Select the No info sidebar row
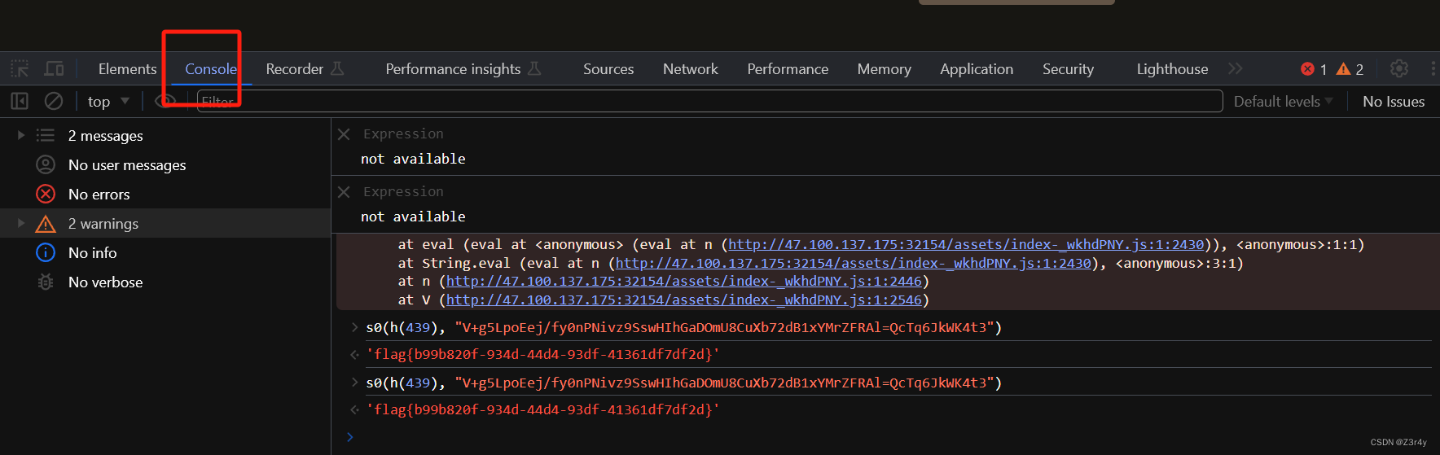The width and height of the screenshot is (1440, 455). (165, 252)
